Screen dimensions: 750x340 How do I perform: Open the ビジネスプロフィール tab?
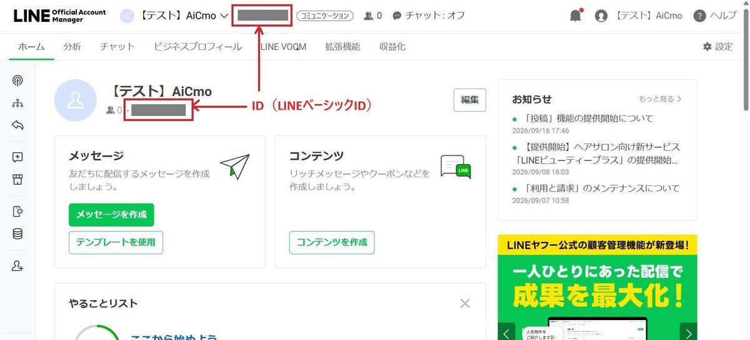click(x=197, y=46)
